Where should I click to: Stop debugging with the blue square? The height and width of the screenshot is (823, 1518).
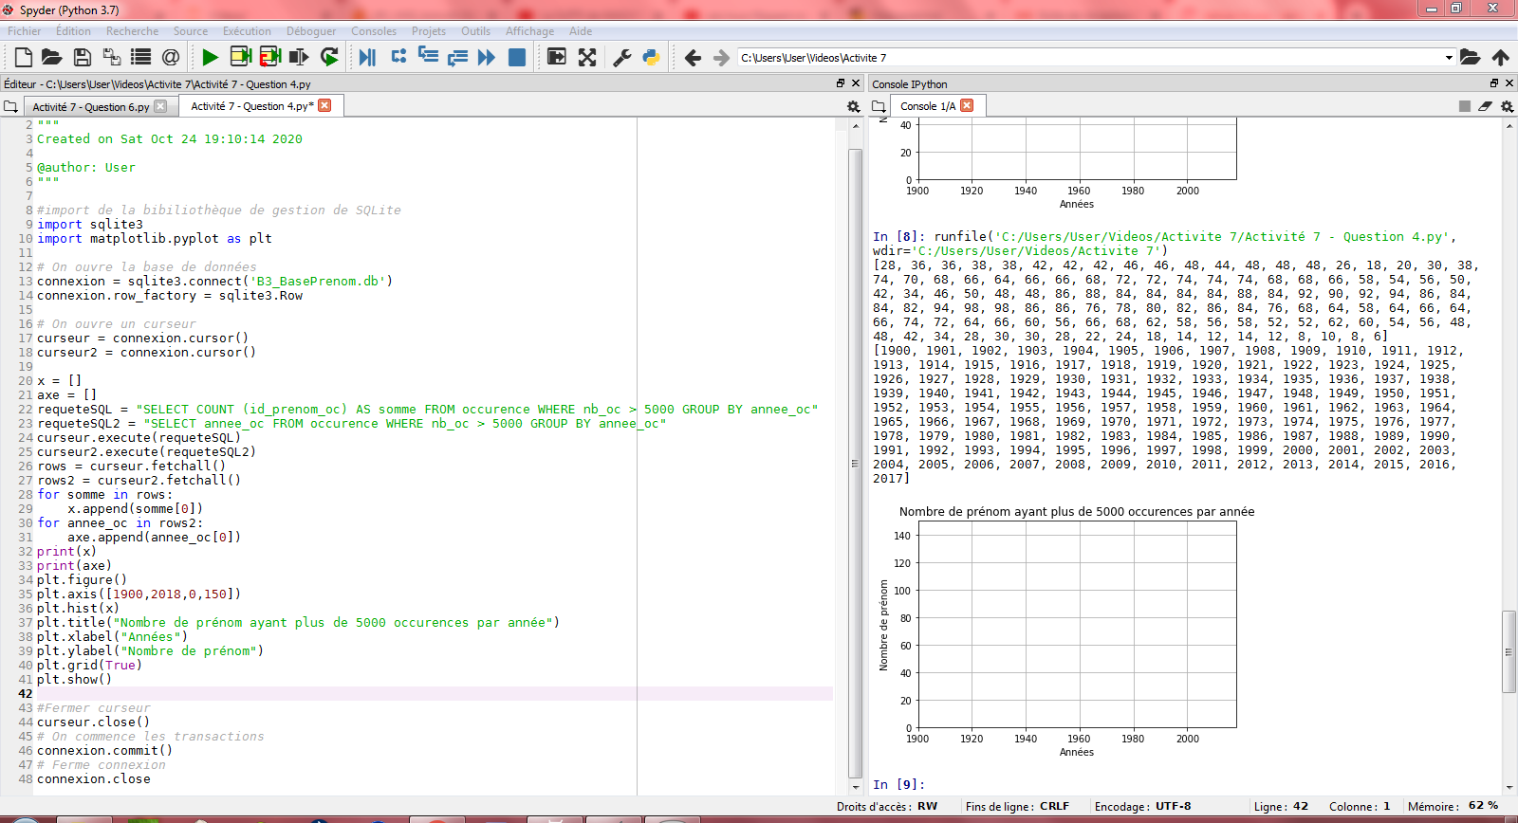coord(517,57)
